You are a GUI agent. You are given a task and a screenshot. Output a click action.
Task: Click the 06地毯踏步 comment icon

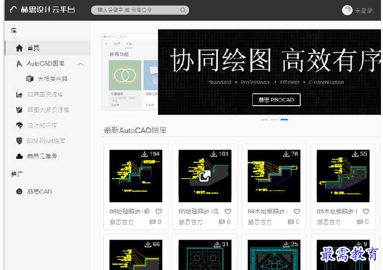tap(152, 222)
